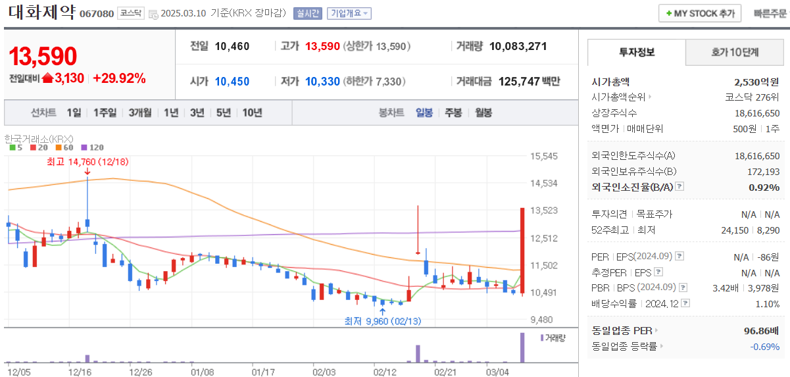790x377 pixels.
Task: Click the 전일 value 10,460
Action: coord(232,46)
